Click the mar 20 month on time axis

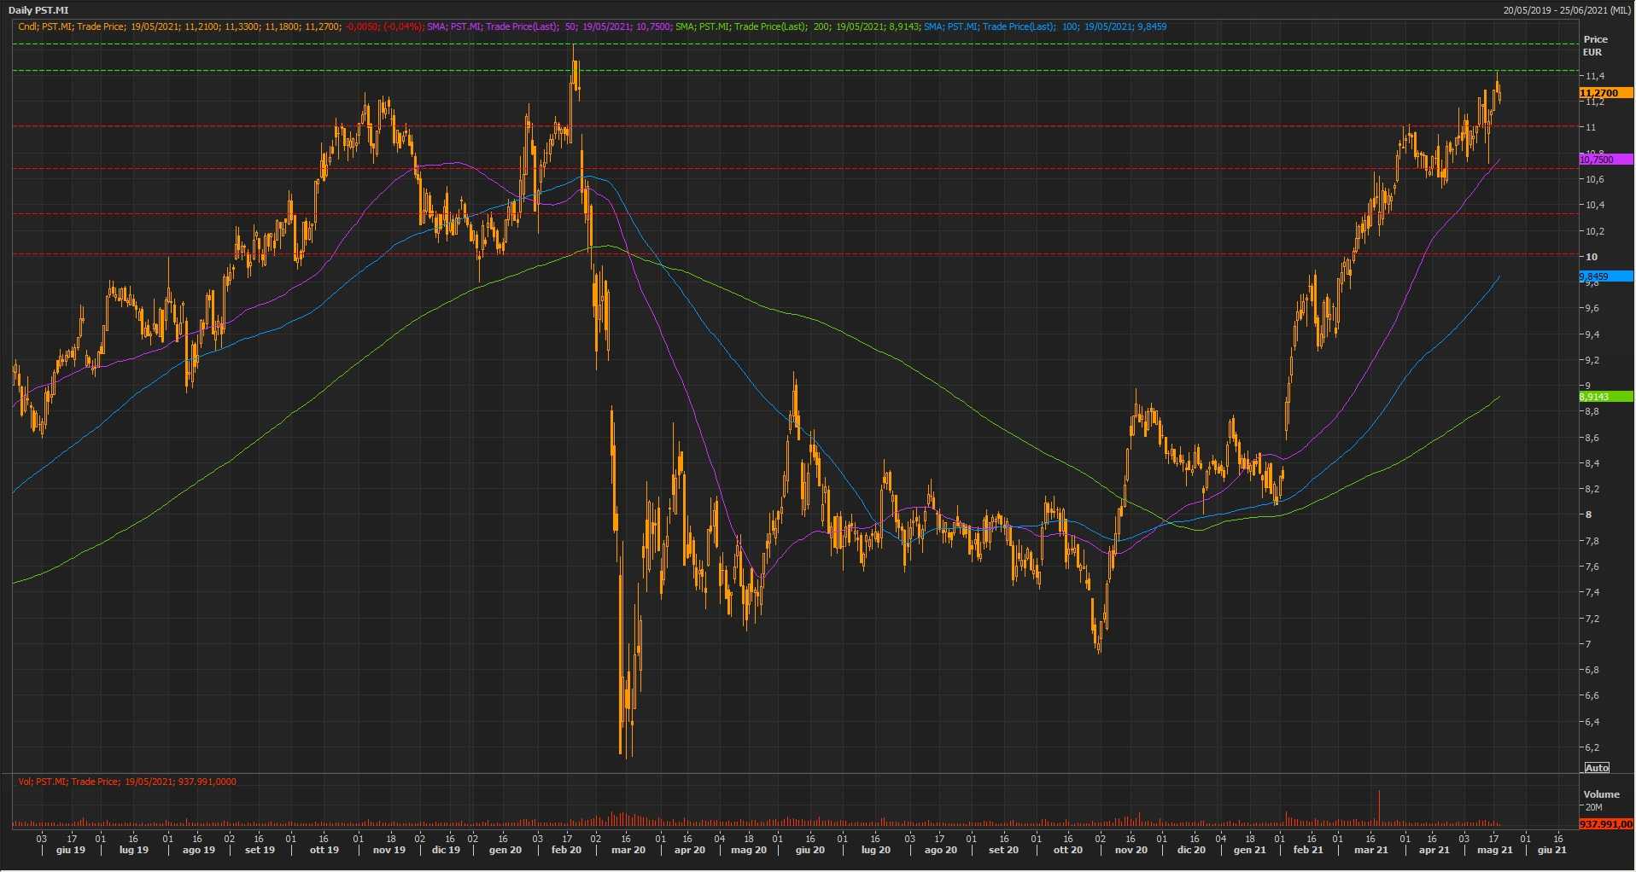pos(628,850)
